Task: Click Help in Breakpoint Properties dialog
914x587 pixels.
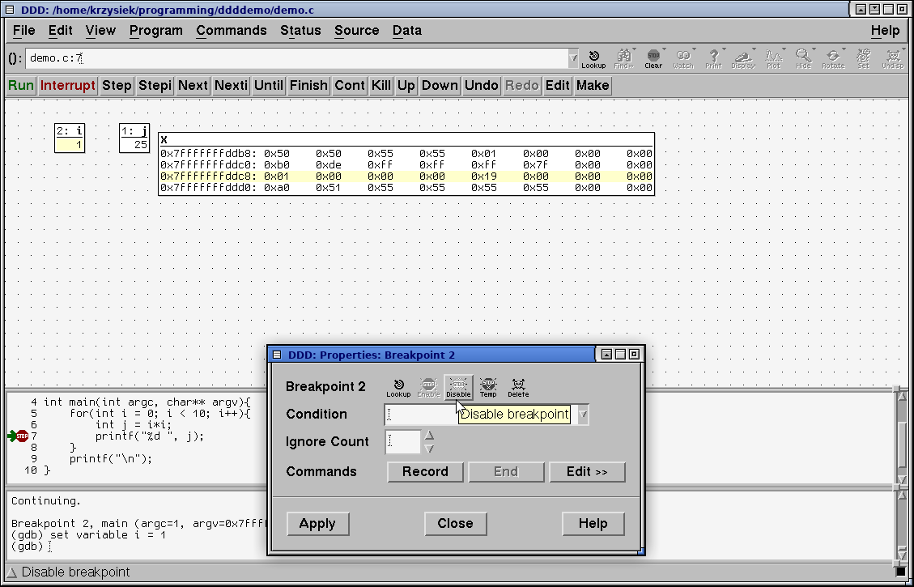Action: click(x=593, y=524)
